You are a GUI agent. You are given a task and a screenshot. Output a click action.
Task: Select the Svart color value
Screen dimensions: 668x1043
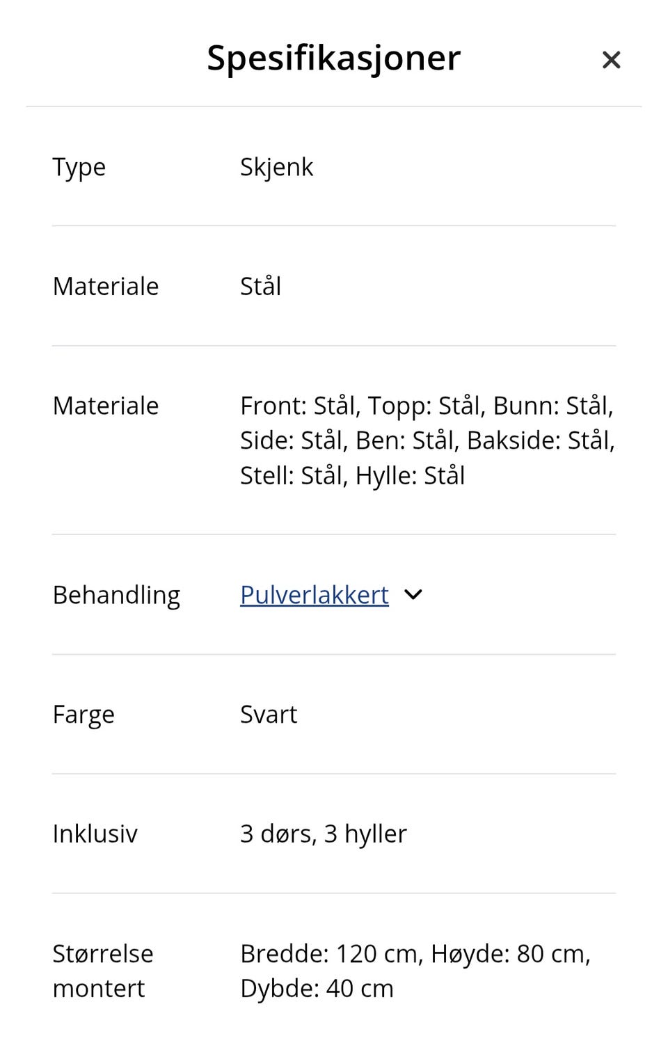269,714
